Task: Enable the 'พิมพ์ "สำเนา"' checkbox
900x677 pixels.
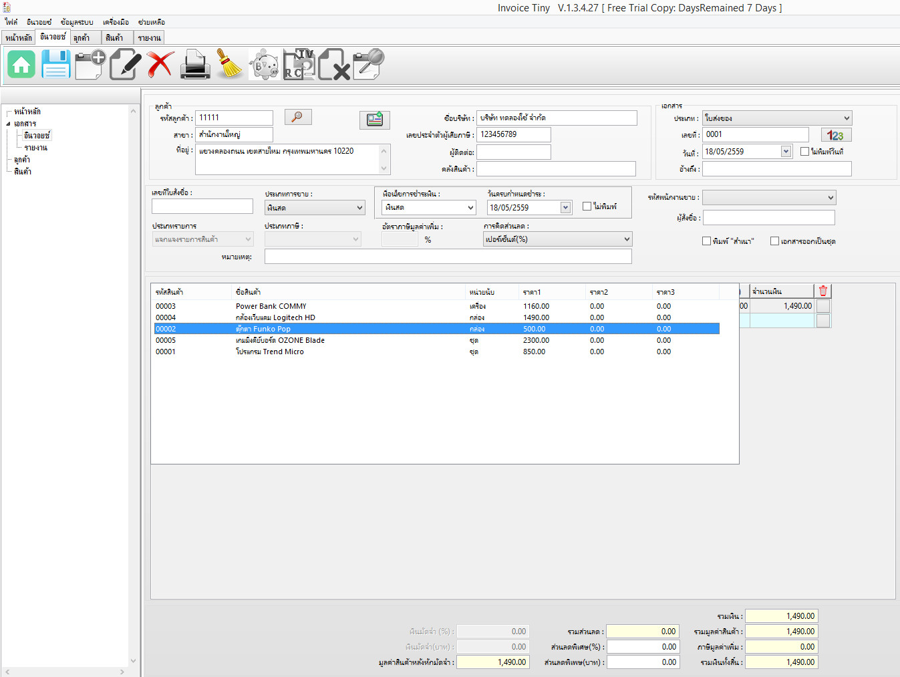Action: pyautogui.click(x=706, y=241)
